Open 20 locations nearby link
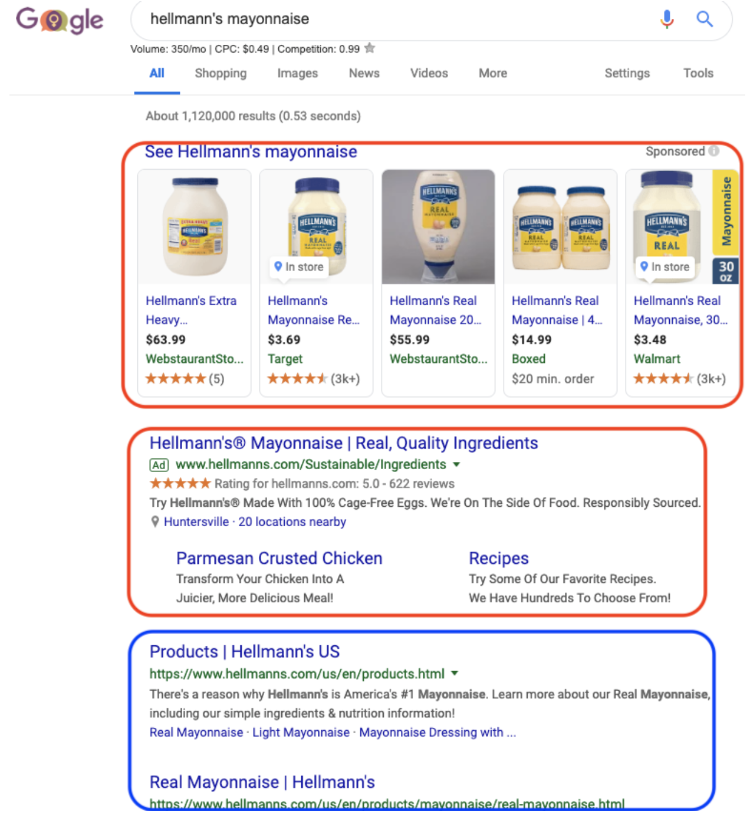Viewport: 750px width, 825px height. tap(292, 522)
